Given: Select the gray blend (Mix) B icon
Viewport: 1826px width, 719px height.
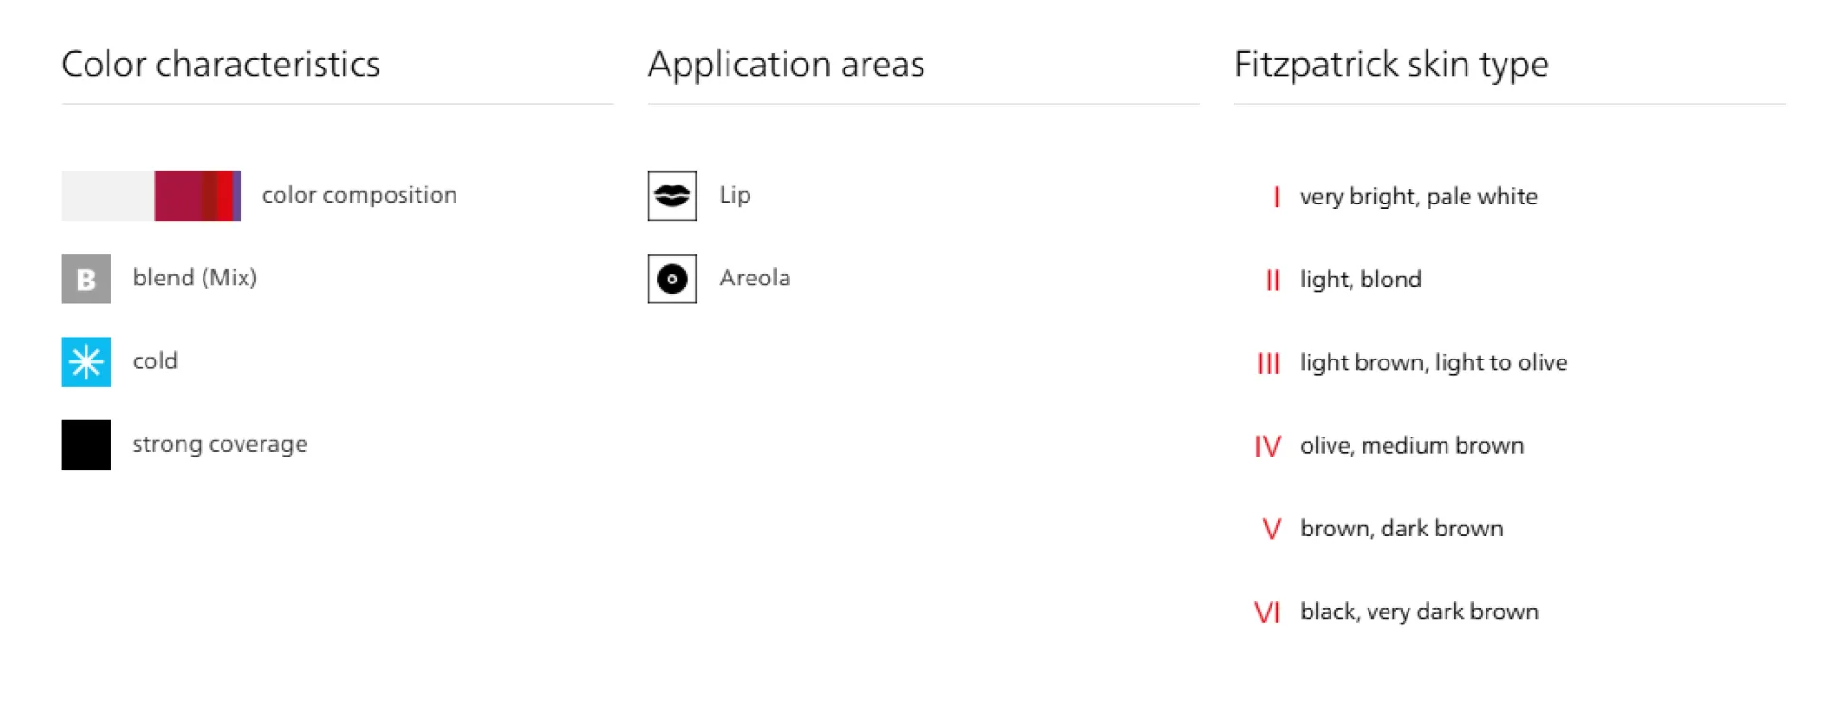Looking at the screenshot, I should click(x=86, y=279).
